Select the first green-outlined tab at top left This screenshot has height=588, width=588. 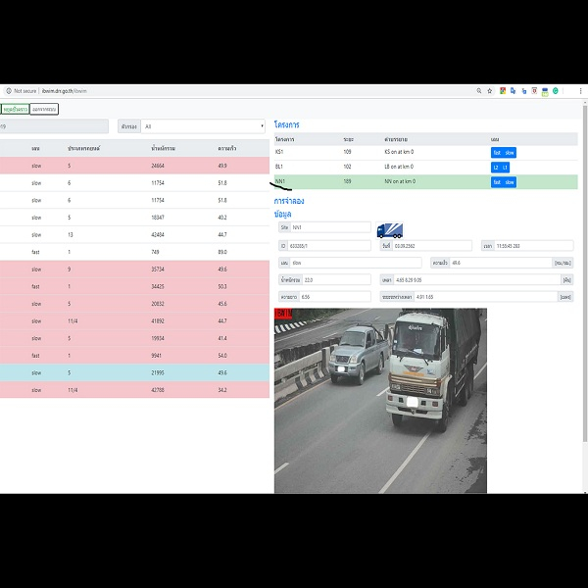[15, 109]
